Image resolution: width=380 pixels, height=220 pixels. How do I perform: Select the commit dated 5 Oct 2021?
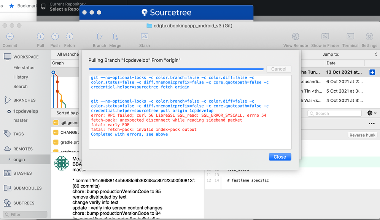click(x=340, y=91)
